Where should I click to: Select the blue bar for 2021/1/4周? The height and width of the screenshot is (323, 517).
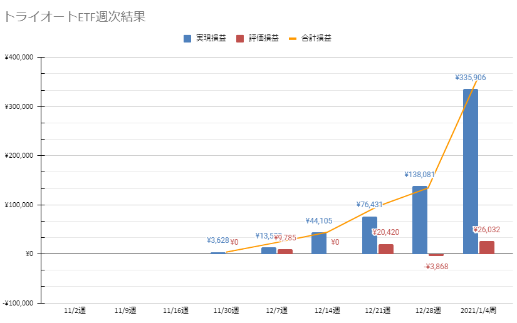[471, 172]
